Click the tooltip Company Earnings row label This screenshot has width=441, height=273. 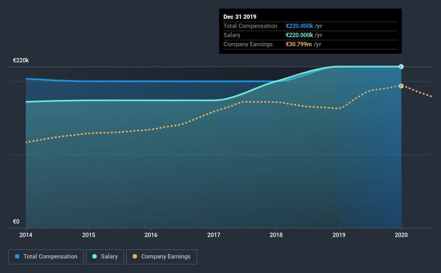click(248, 44)
